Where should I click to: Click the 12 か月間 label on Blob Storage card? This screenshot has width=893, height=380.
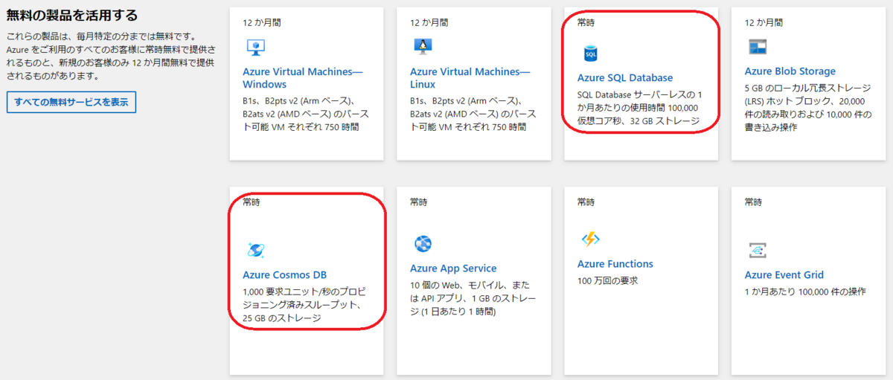point(764,22)
